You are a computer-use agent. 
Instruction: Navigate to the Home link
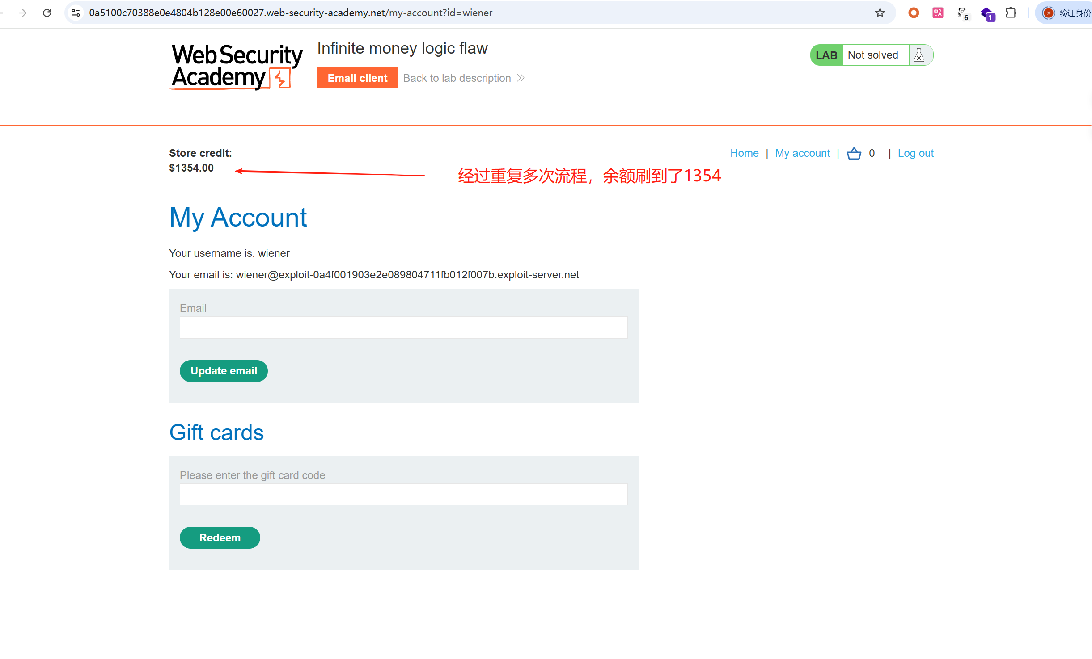coord(744,153)
